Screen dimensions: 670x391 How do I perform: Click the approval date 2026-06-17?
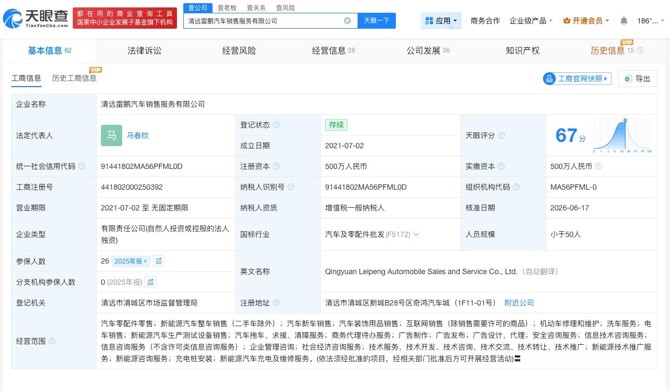[x=570, y=208]
